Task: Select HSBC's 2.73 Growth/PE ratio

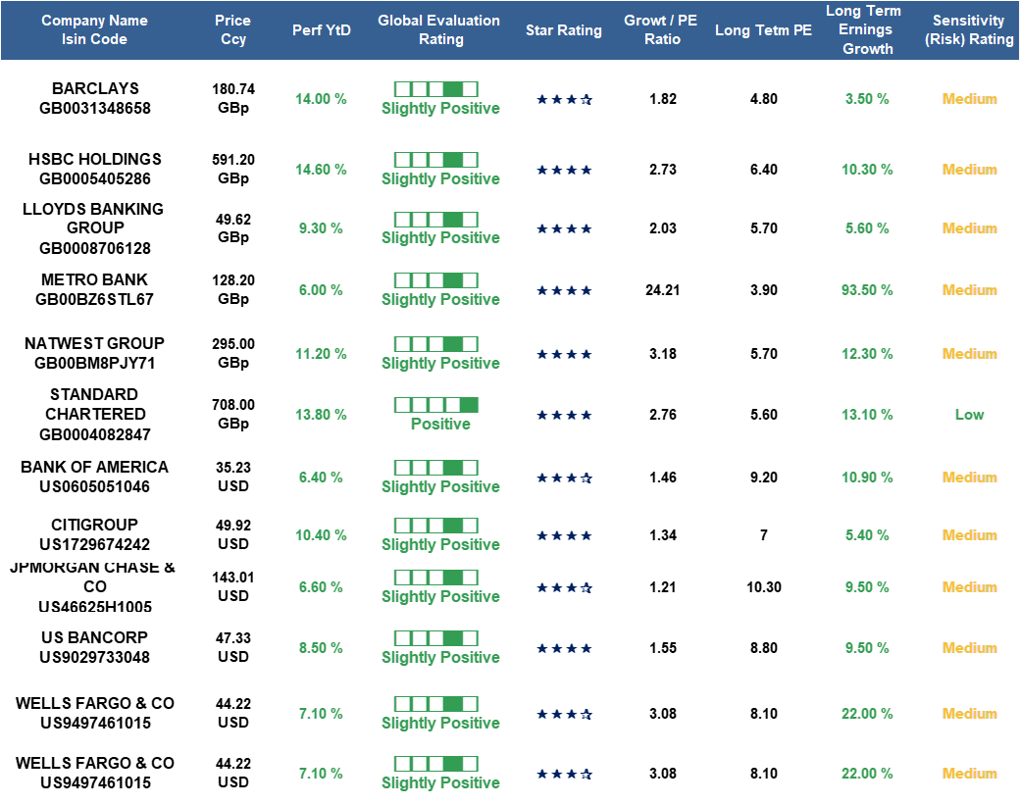Action: (663, 170)
